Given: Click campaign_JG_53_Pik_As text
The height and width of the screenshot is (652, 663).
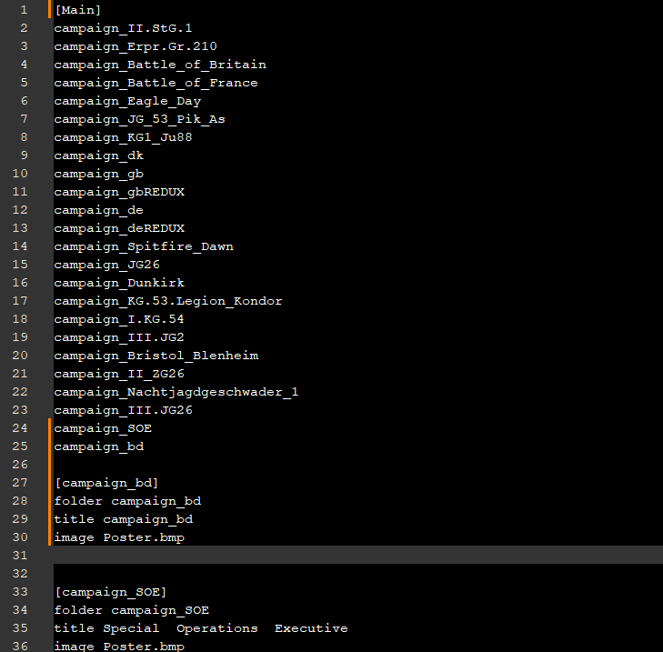Looking at the screenshot, I should (139, 119).
